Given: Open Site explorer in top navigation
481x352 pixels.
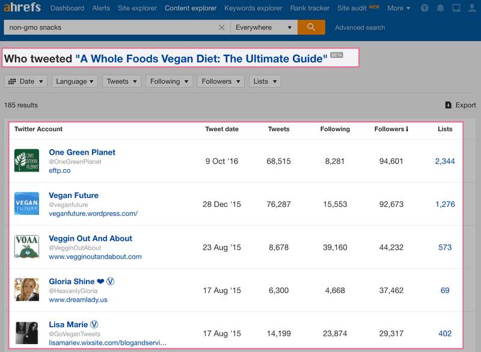Looking at the screenshot, I should click(x=137, y=8).
